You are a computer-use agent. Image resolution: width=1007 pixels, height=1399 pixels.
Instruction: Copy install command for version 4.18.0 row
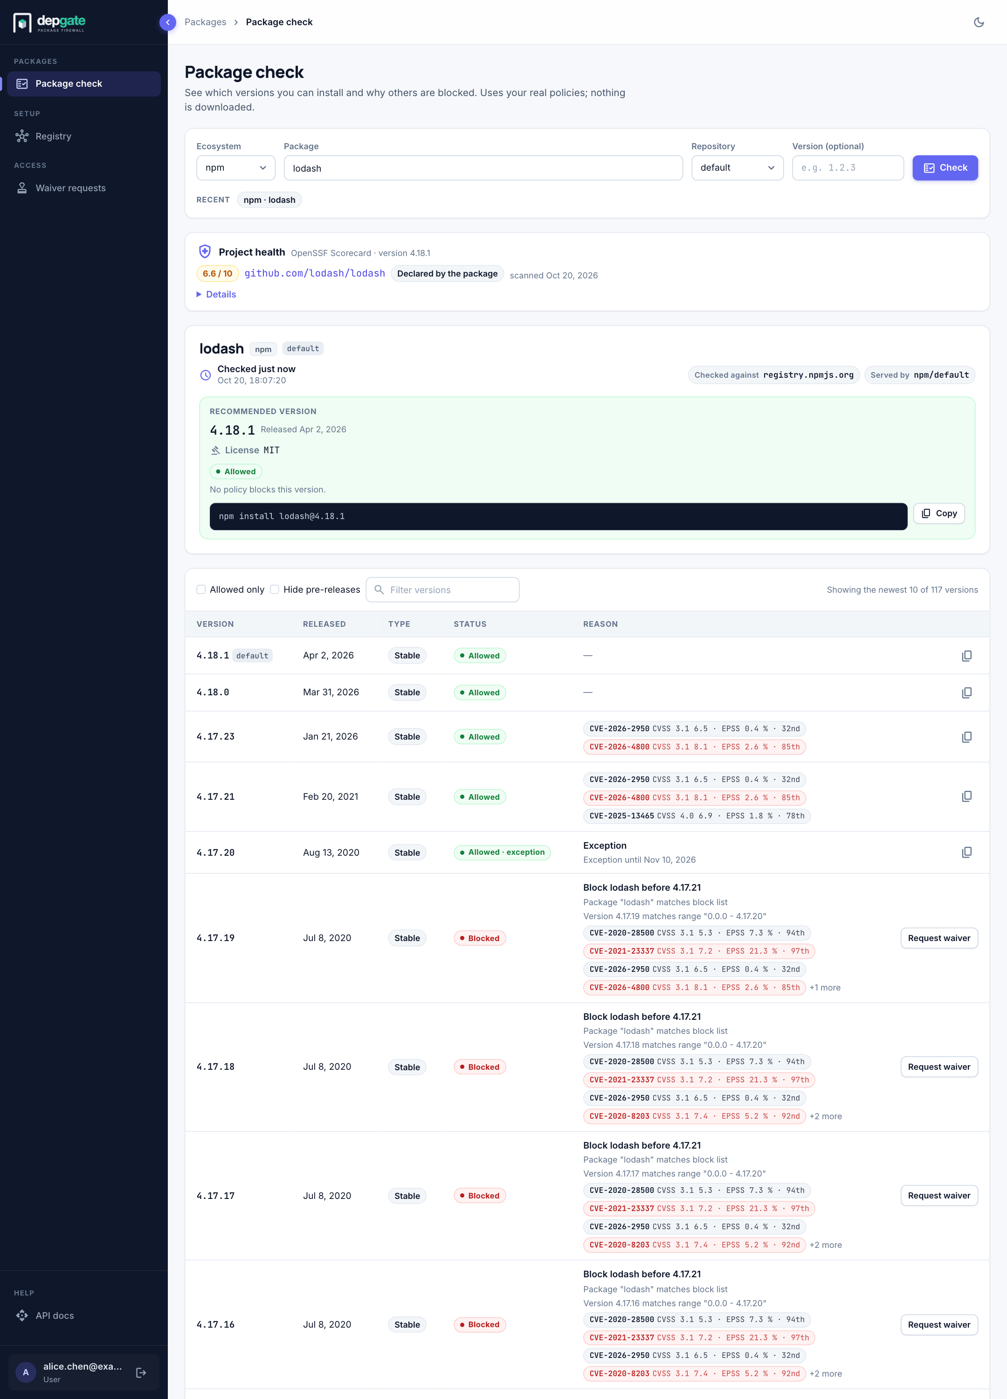966,693
